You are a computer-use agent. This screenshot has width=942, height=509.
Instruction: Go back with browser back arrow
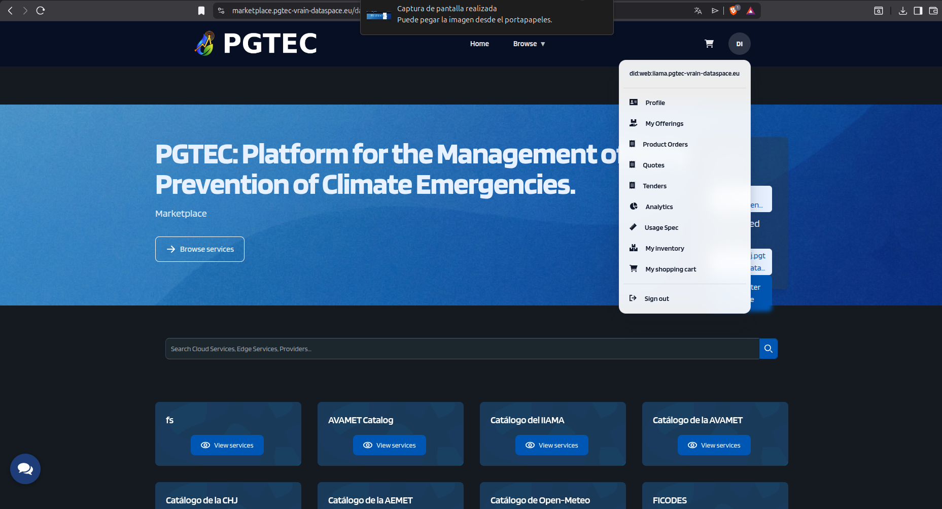[x=10, y=11]
